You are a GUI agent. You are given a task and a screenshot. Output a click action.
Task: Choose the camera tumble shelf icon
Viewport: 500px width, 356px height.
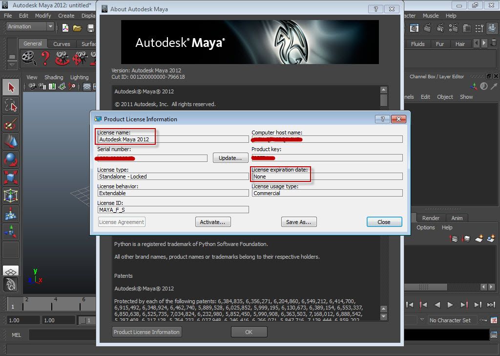click(62, 58)
